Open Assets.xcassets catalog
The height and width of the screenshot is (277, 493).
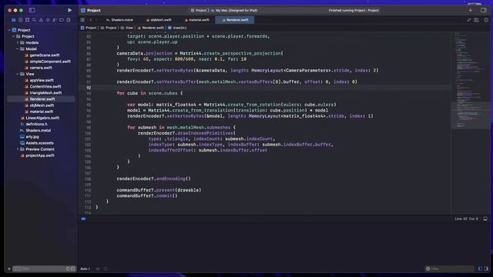click(x=37, y=143)
